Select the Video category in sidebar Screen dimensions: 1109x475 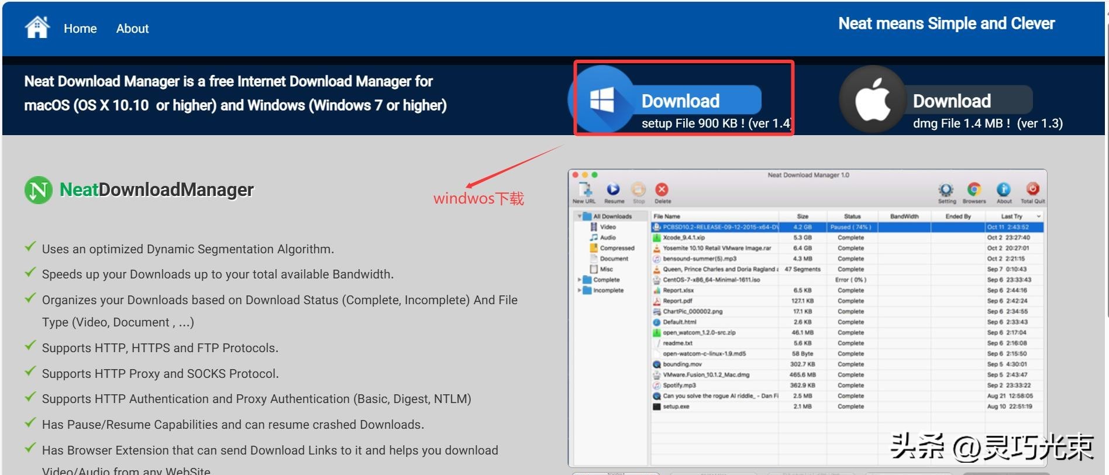click(608, 227)
